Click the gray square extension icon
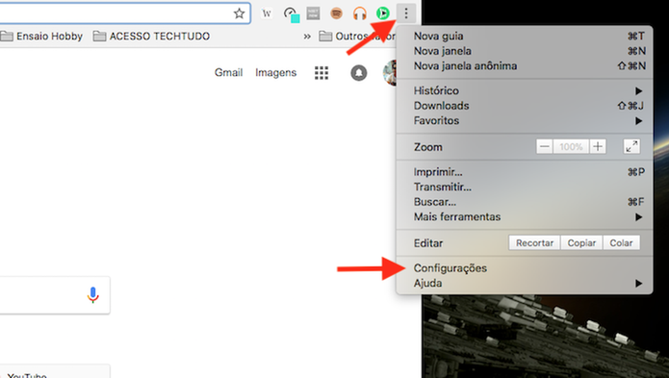The image size is (669, 378). pyautogui.click(x=313, y=13)
